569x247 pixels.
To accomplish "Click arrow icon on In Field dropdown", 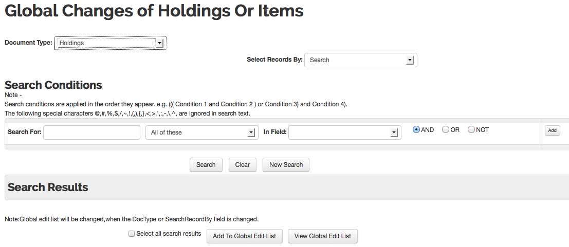I will 394,133.
